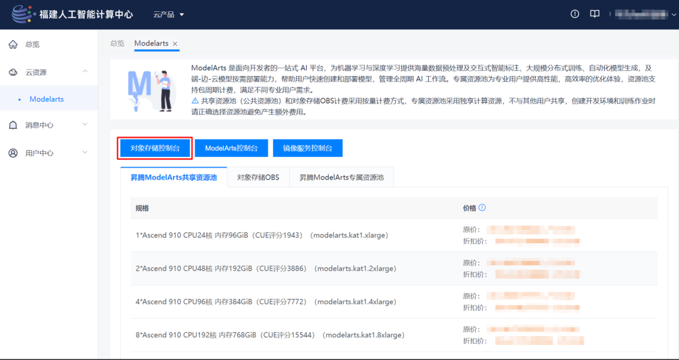The width and height of the screenshot is (679, 360).
Task: Click the 价格 column header
Action: [470, 208]
